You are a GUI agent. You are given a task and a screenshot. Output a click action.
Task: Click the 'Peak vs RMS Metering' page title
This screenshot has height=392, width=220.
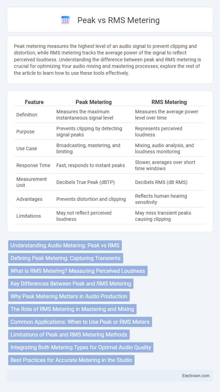click(x=119, y=21)
